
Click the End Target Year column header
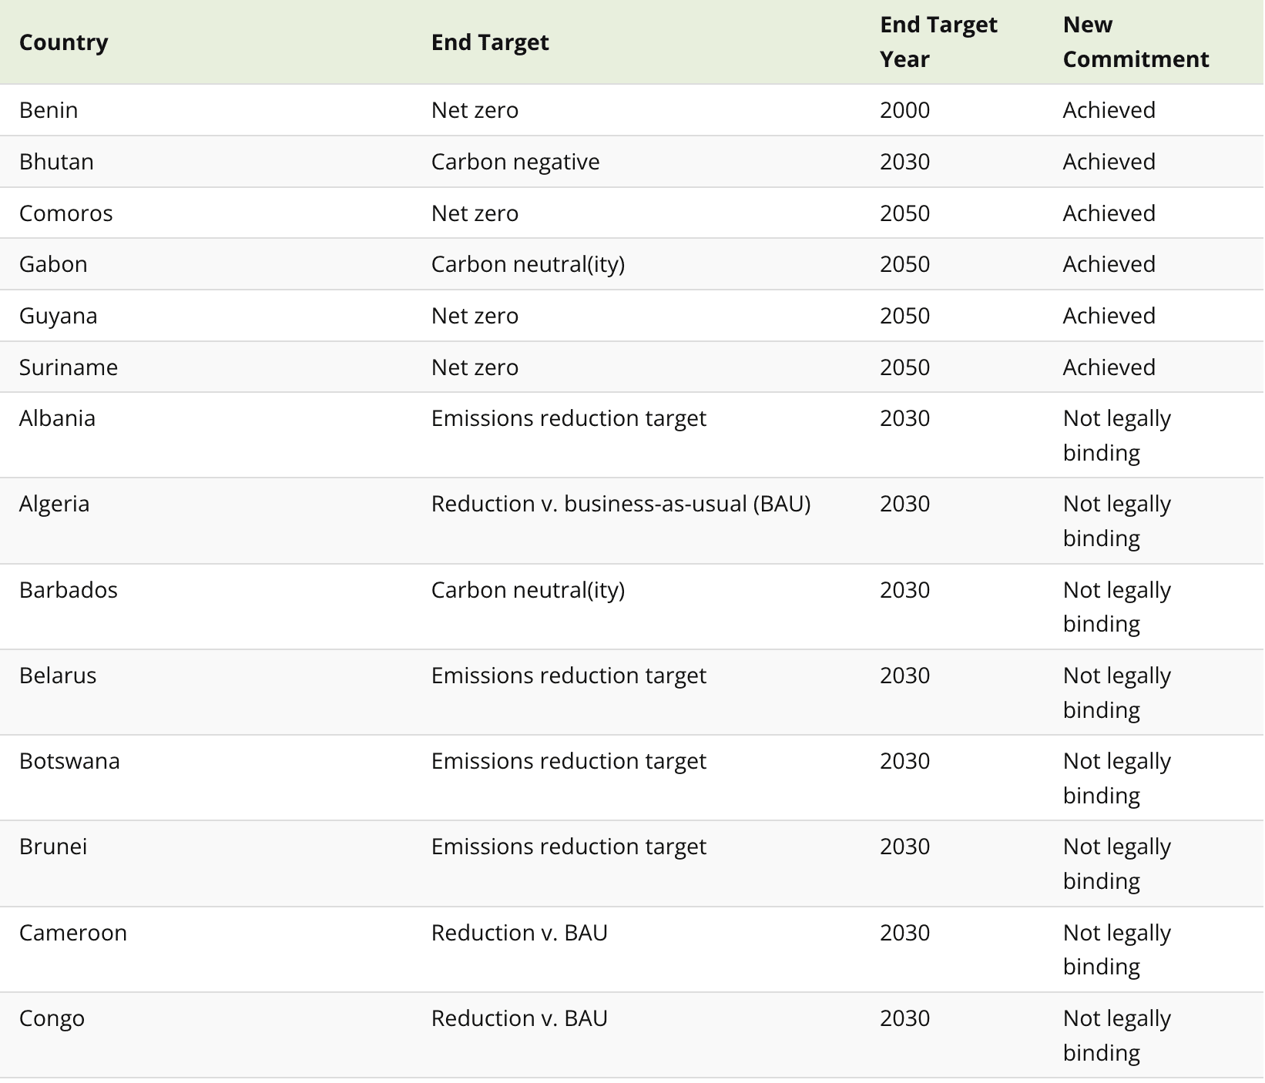(938, 42)
